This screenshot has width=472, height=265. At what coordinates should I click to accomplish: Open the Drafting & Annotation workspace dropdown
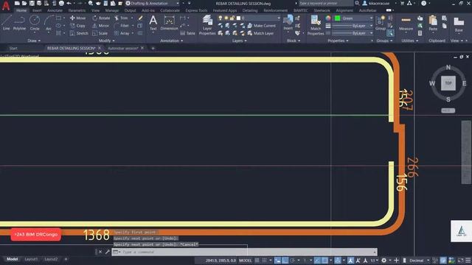(153, 3)
